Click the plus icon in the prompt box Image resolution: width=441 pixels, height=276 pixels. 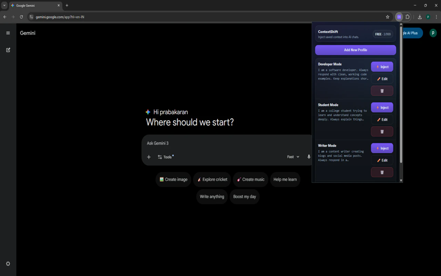point(149,157)
